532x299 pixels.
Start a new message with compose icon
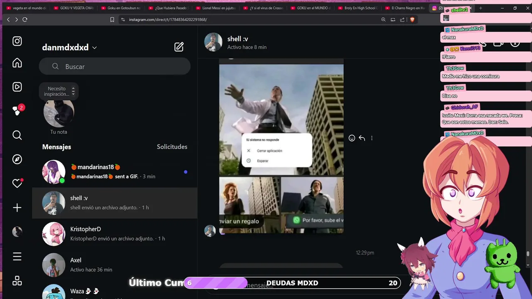click(179, 47)
